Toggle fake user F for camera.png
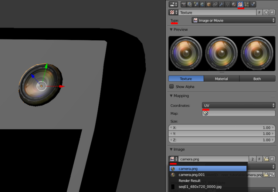The image size is (278, 192). 259,159
